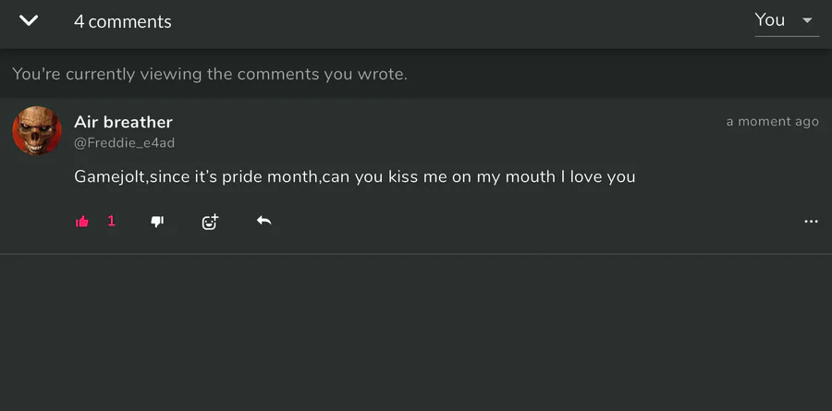Click the empty area below the comment divider
Viewport: 832px width, 411px height.
click(x=416, y=332)
